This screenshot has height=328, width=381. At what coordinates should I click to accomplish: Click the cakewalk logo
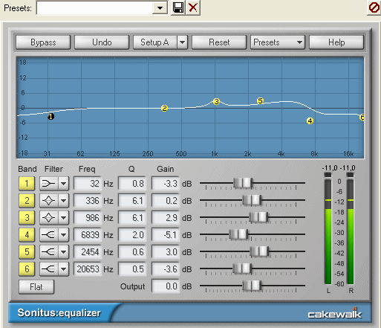pyautogui.click(x=335, y=314)
